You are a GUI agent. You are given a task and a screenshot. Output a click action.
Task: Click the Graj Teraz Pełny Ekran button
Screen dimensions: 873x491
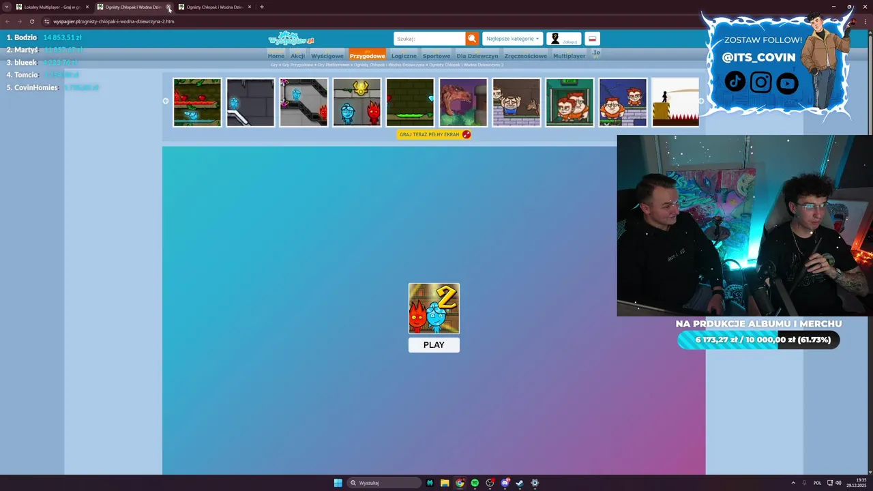[x=434, y=134]
